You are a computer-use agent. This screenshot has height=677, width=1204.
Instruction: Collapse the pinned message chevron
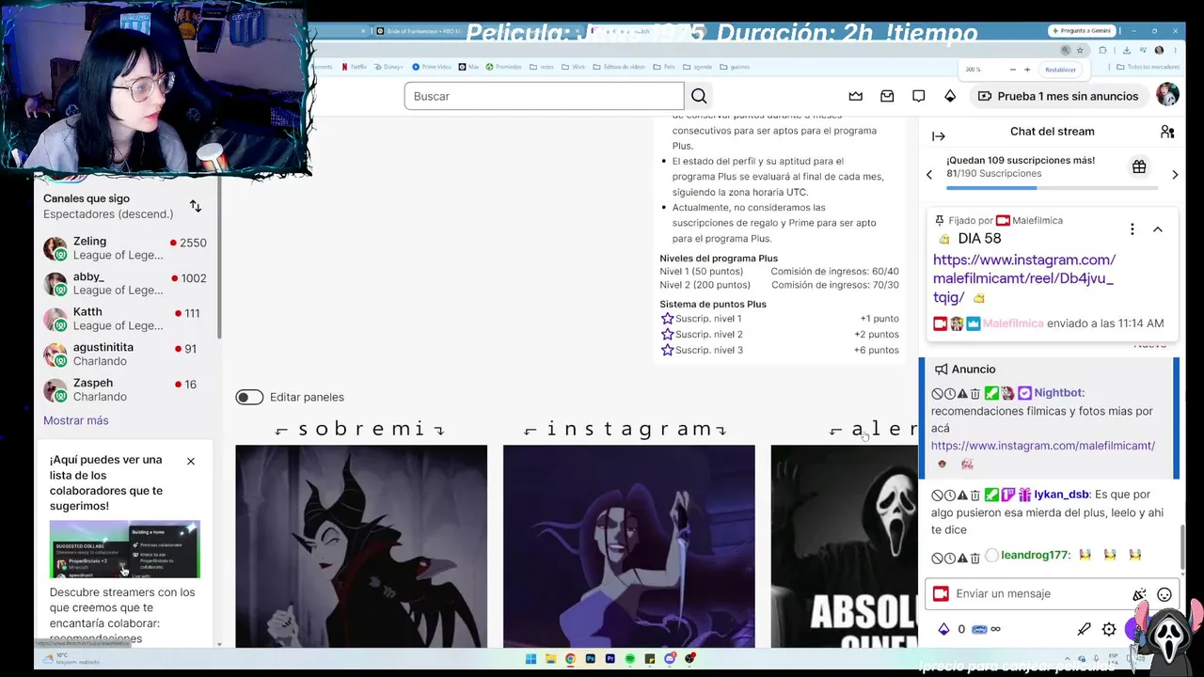1158,229
